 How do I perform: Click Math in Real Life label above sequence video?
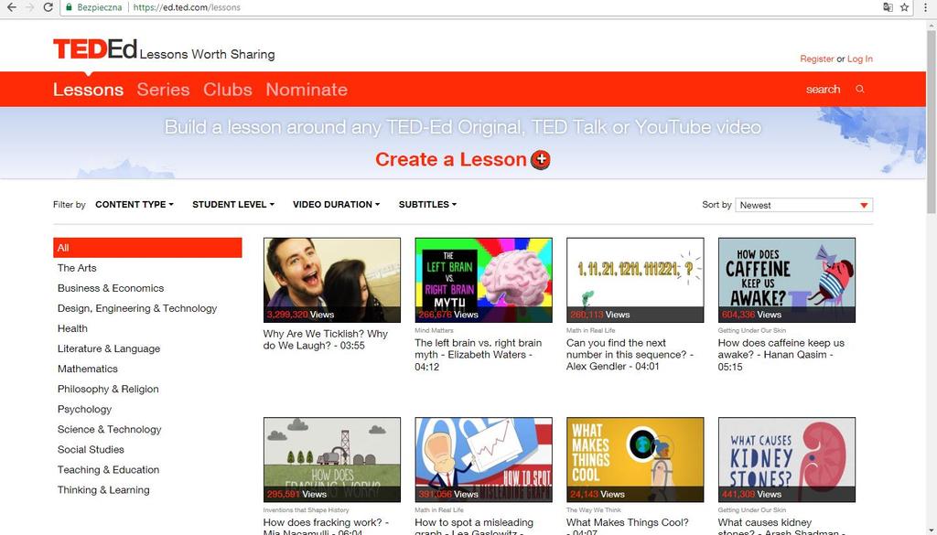(590, 330)
